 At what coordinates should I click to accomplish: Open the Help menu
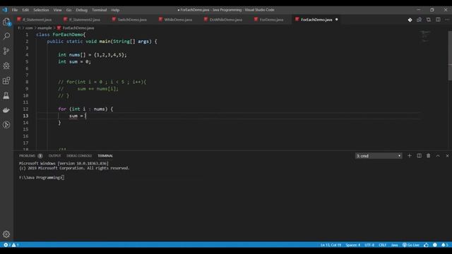(115, 10)
